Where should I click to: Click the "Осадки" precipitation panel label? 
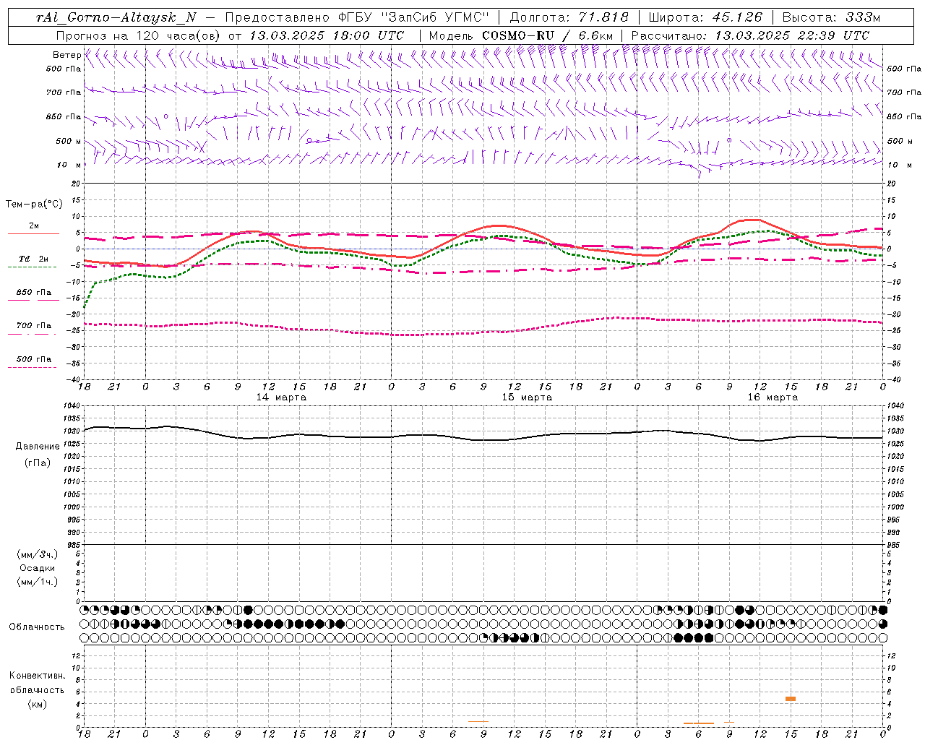pyautogui.click(x=38, y=568)
